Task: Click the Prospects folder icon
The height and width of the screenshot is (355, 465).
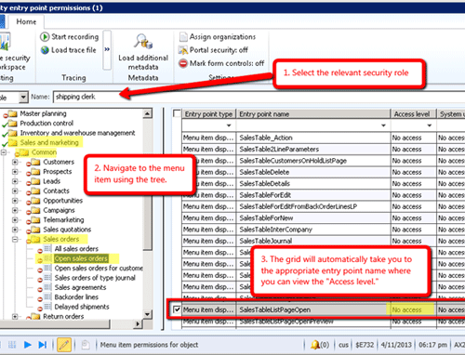Action: click(35, 172)
